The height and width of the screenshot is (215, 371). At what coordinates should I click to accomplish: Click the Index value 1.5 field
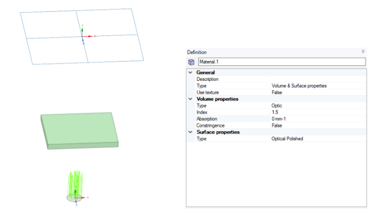point(318,112)
